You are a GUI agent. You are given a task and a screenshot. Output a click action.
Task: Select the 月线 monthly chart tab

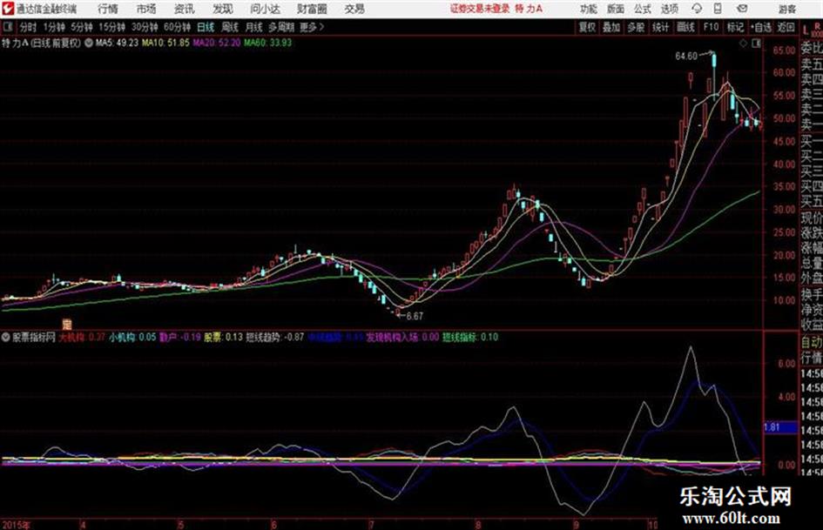pyautogui.click(x=254, y=27)
